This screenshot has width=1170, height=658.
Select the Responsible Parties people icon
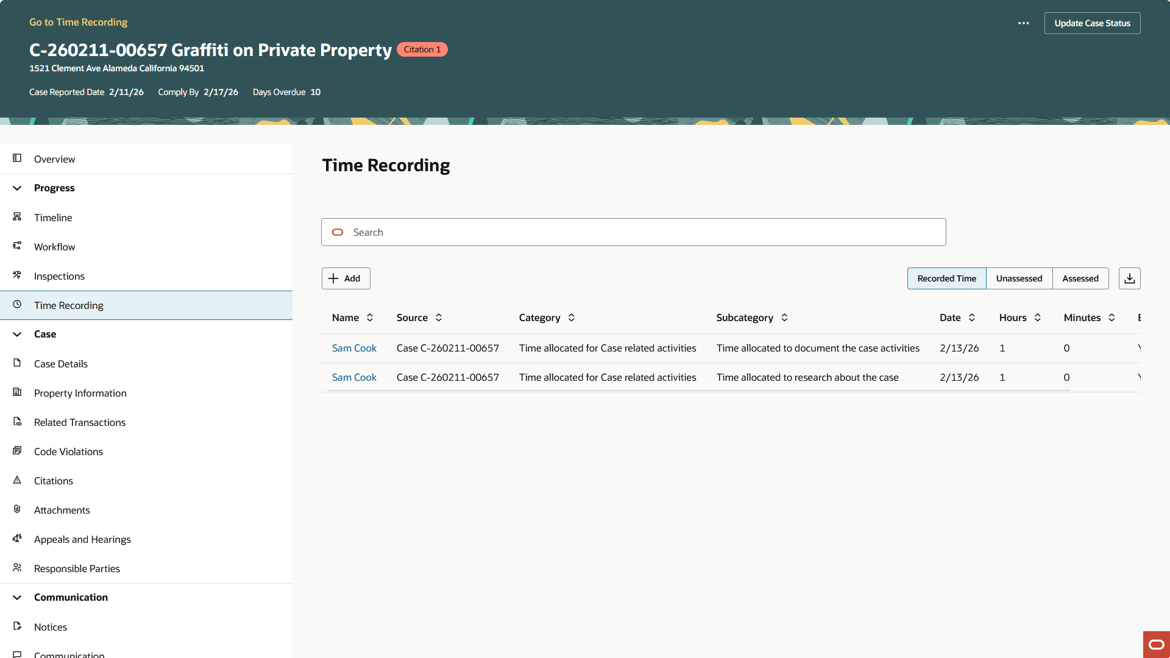click(x=16, y=568)
